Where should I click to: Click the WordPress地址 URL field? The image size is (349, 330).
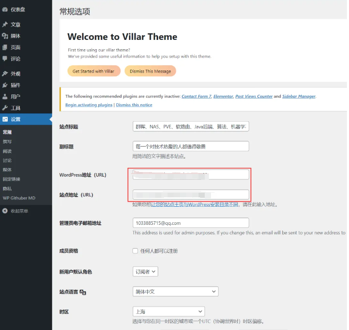[x=191, y=175]
